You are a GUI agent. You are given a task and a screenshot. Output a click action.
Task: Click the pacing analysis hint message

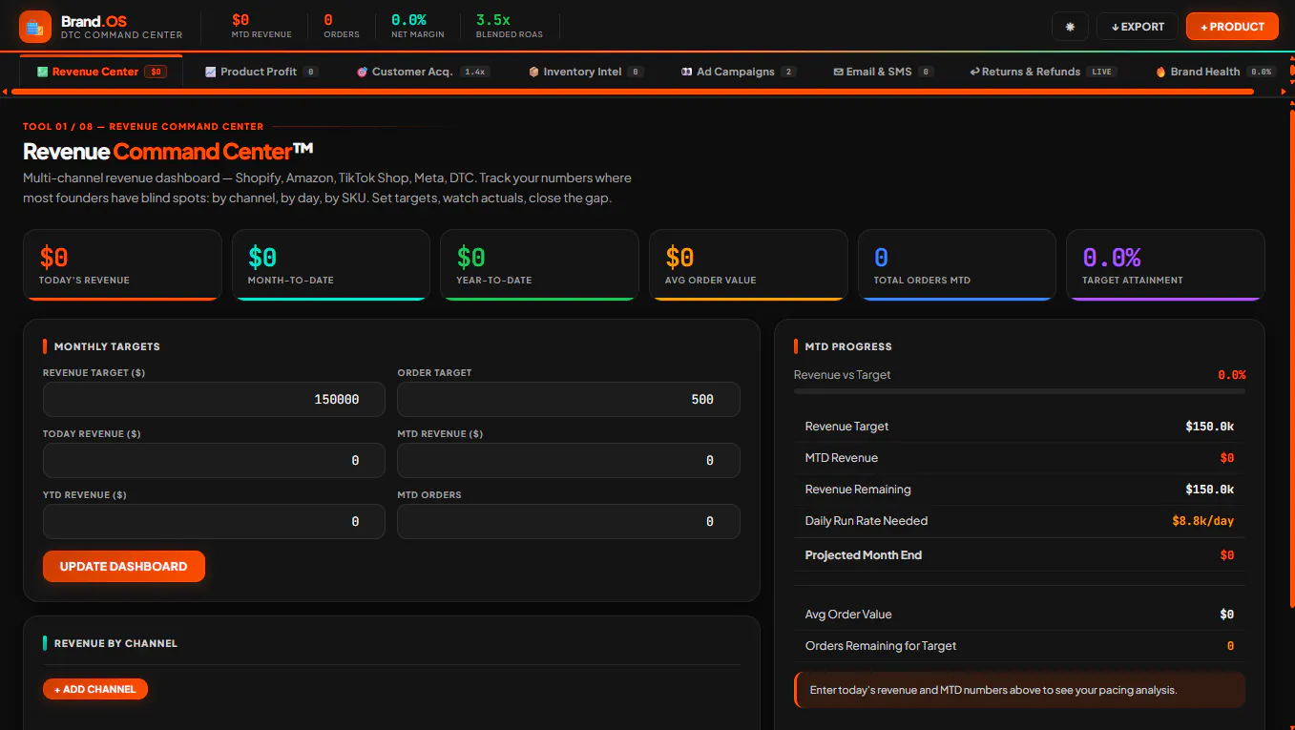point(1019,690)
